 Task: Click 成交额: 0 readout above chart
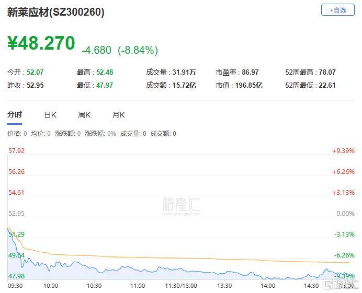tap(163, 134)
